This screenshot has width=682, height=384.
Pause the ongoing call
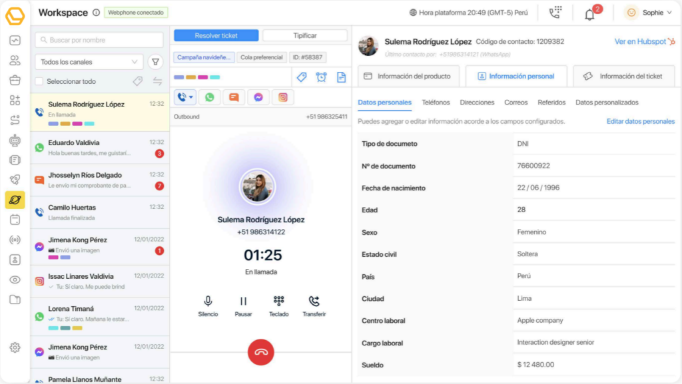[243, 301]
